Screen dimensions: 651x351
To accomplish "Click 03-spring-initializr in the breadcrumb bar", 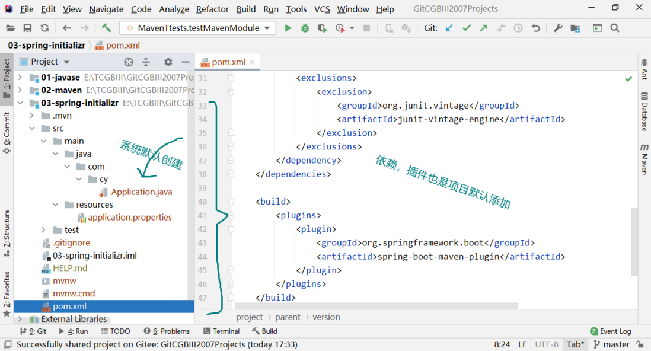I will click(46, 45).
